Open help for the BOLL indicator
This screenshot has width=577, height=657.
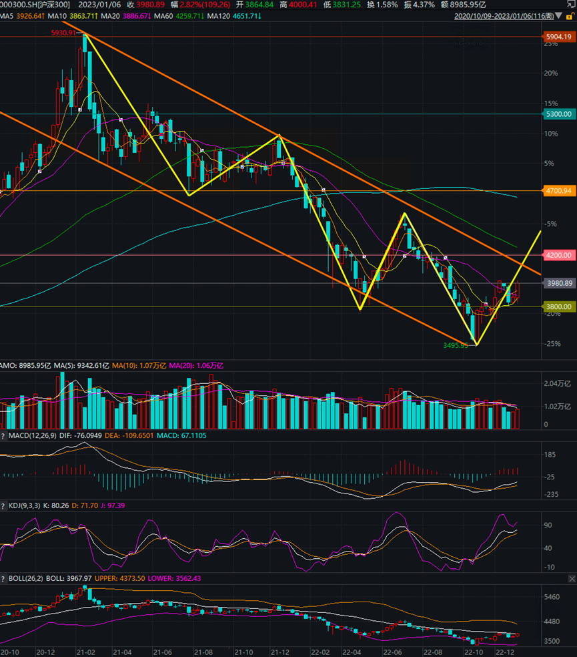pyautogui.click(x=3, y=579)
